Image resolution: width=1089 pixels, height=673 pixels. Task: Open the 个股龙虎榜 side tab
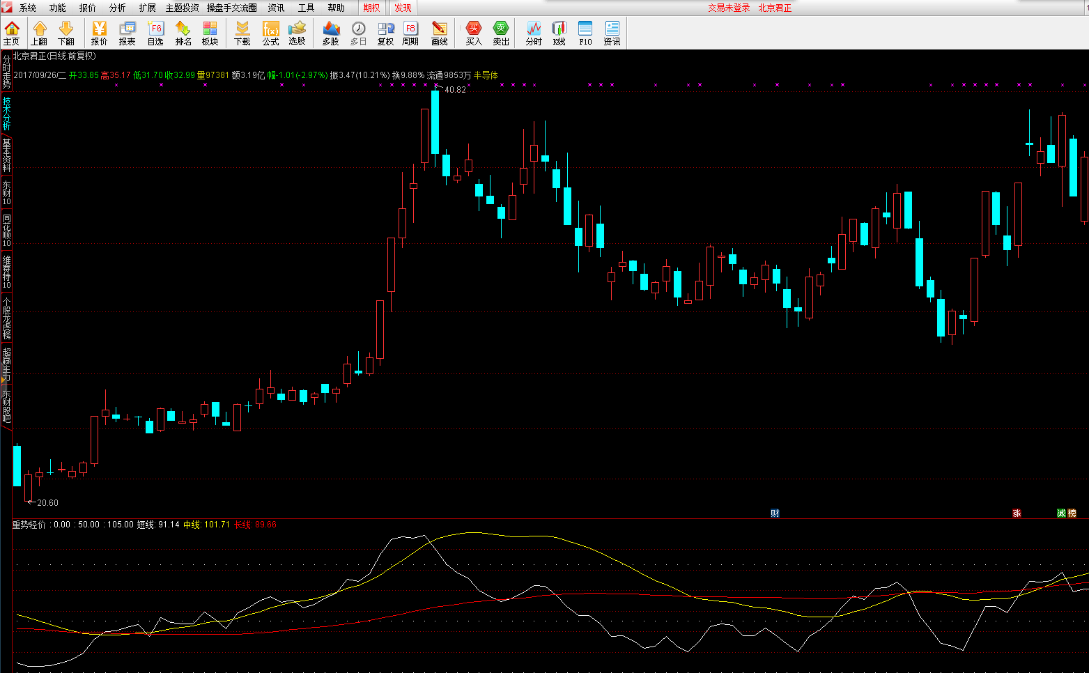point(6,318)
